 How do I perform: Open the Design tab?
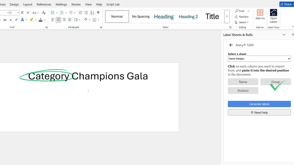click(x=14, y=4)
